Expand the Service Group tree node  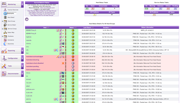[3, 29]
